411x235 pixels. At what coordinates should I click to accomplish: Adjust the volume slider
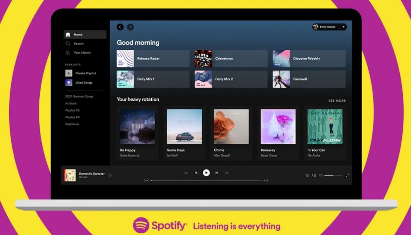[333, 175]
